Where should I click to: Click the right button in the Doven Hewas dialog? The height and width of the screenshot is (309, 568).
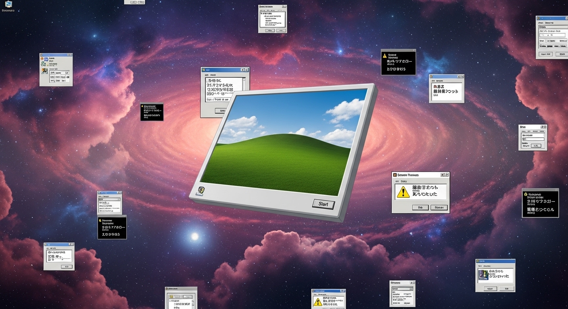[439, 208]
